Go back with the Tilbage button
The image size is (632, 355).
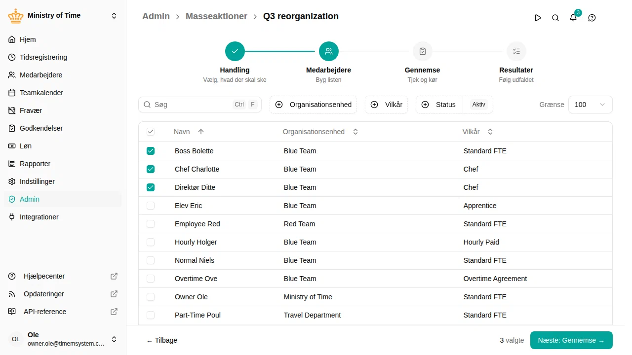162,340
